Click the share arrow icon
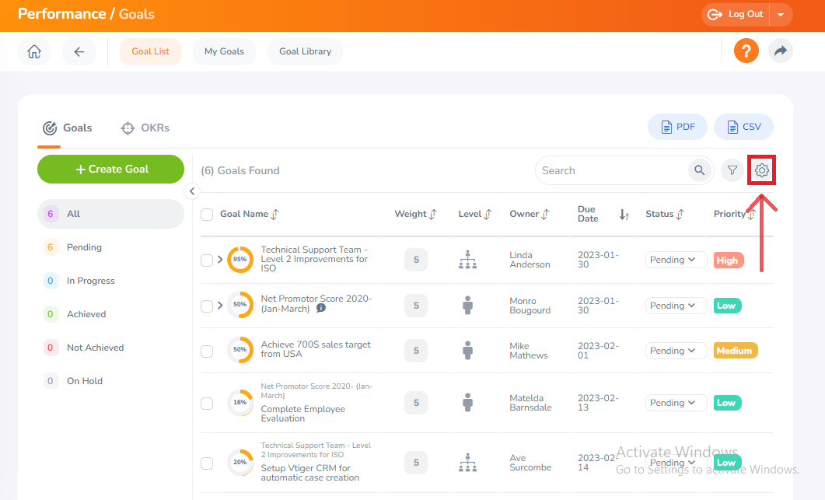Viewport: 825px width, 500px height. (x=780, y=51)
